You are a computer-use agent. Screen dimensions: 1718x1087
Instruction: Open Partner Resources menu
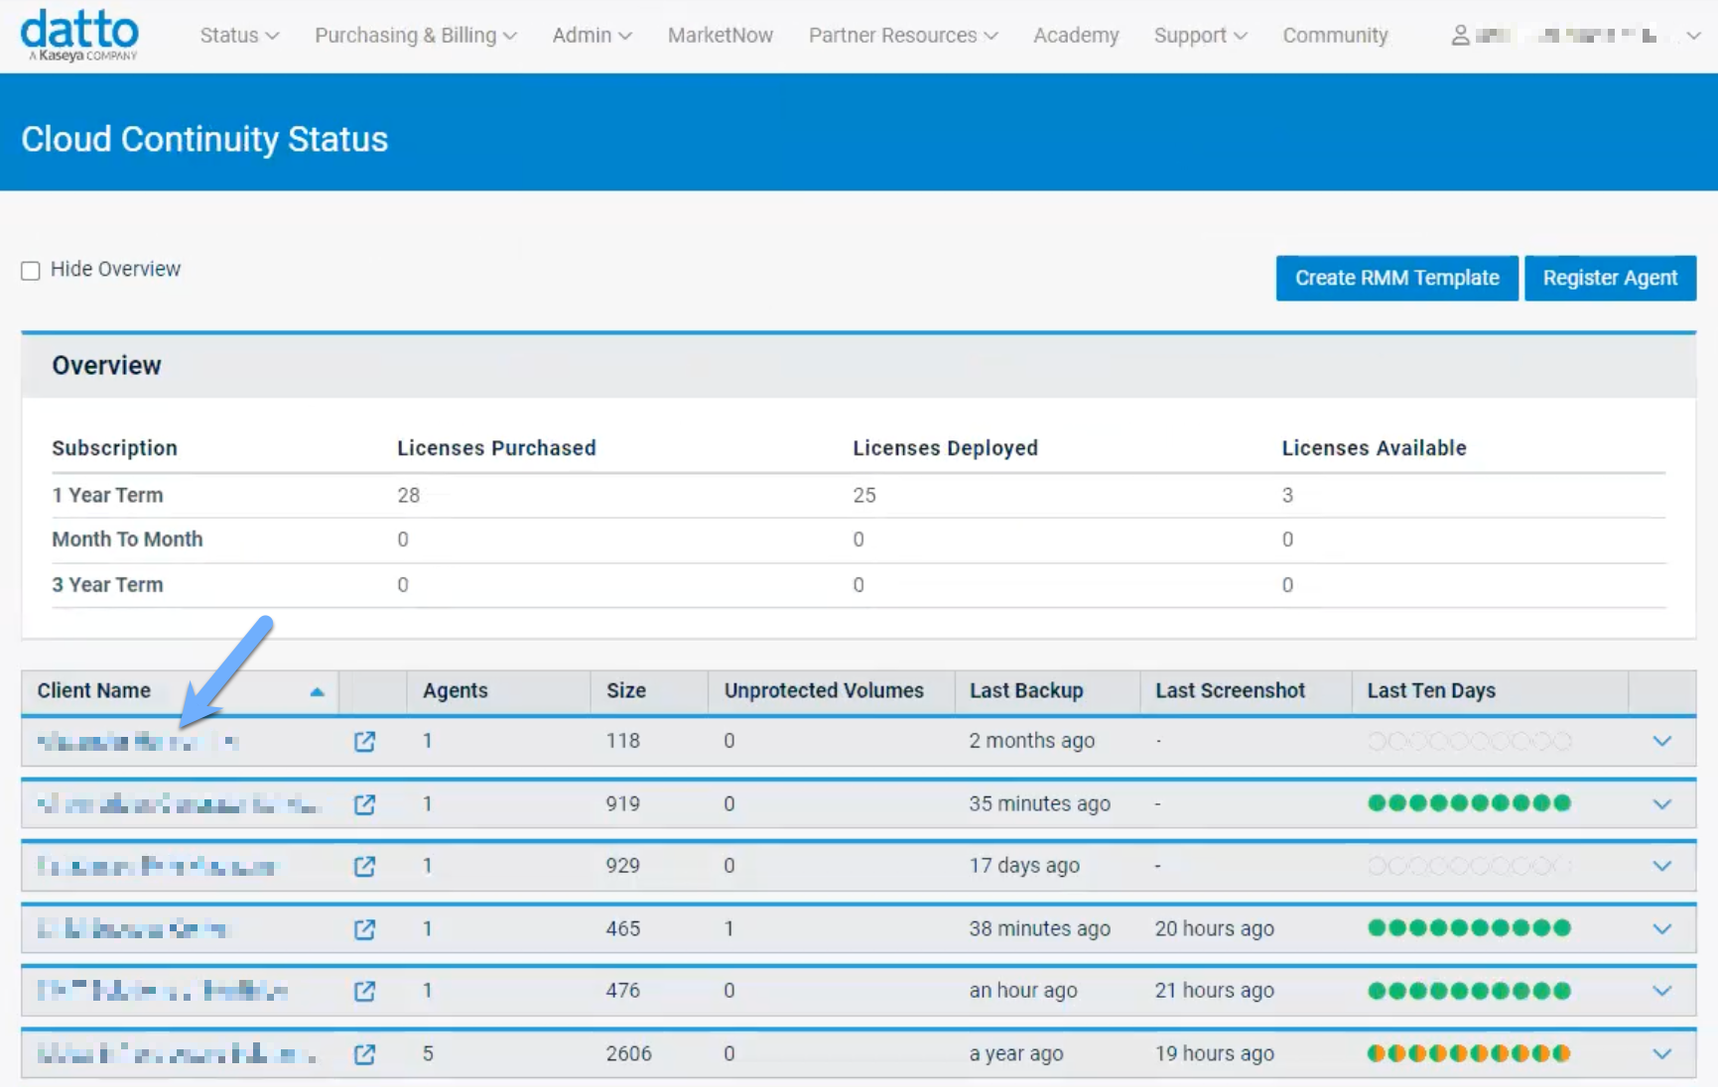903,36
